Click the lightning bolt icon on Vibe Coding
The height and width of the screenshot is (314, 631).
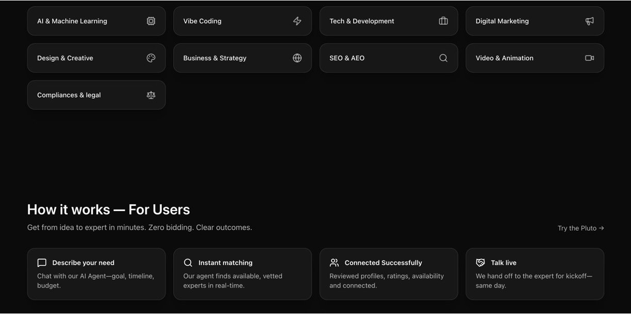pos(297,21)
